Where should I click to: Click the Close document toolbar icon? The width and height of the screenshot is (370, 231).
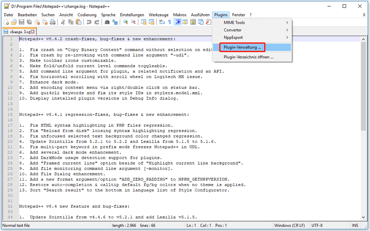[x=37, y=22]
